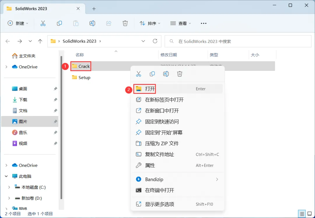Click the SolidWorks 2023 breadcrumb in address bar
Viewport: 315px width, 218px height.
79,41
